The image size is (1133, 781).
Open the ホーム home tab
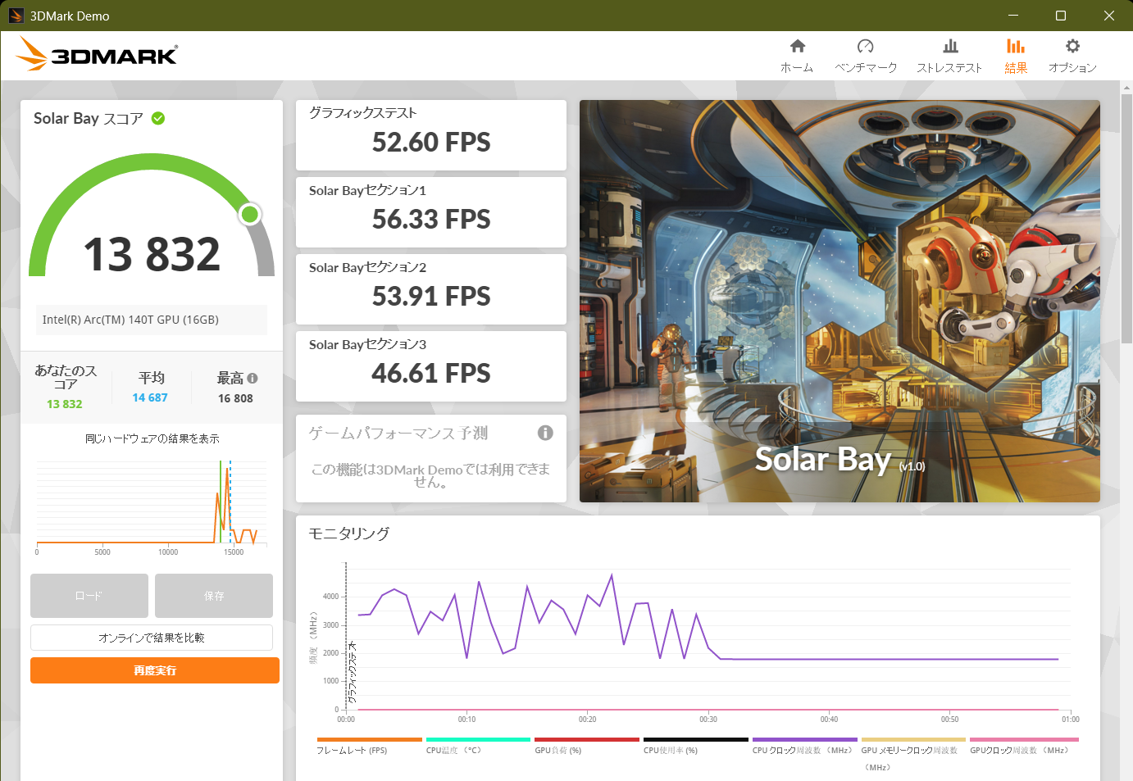click(x=797, y=56)
